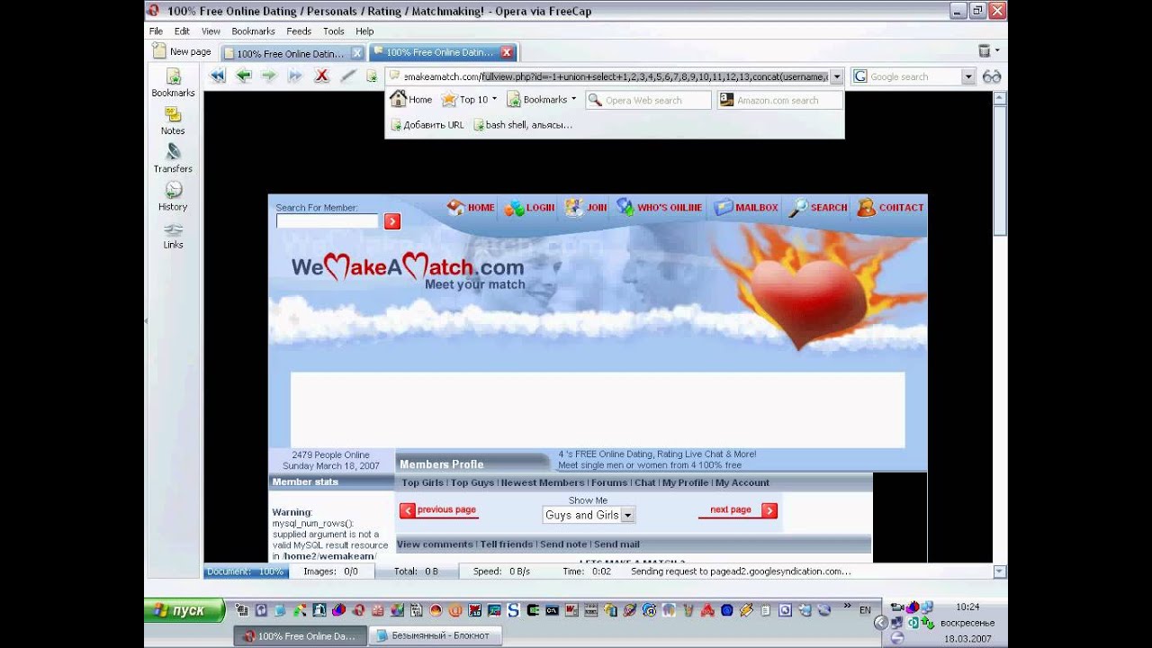Open the MAILBOX navigation item
Image resolution: width=1152 pixels, height=648 pixels.
coord(746,208)
